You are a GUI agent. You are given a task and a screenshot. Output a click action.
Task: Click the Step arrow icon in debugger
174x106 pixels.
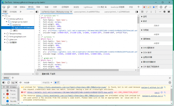coord(160,12)
